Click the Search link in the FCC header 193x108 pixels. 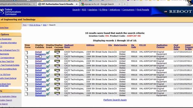coord(76,10)
